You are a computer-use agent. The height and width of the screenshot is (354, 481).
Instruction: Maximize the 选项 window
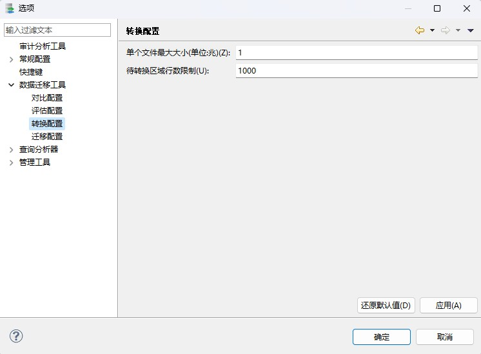point(437,8)
